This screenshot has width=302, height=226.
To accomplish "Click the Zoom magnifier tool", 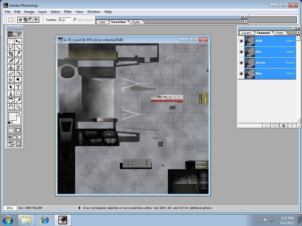I will pyautogui.click(x=18, y=107).
